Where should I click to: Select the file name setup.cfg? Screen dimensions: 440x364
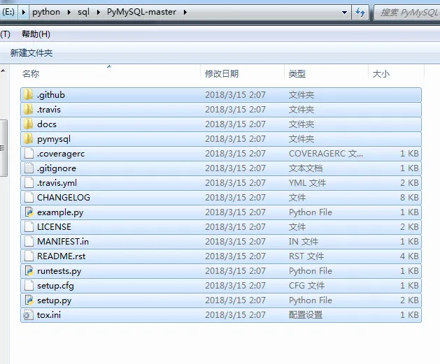(x=55, y=286)
